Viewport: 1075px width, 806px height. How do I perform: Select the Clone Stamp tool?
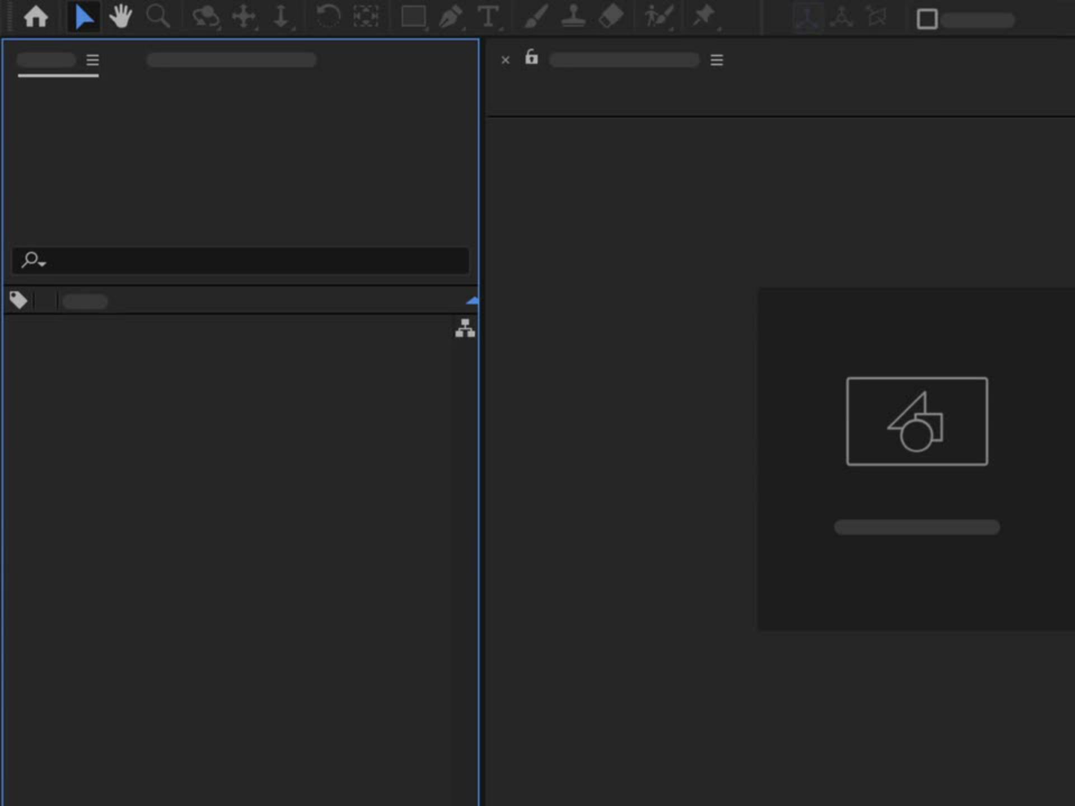[x=573, y=17]
